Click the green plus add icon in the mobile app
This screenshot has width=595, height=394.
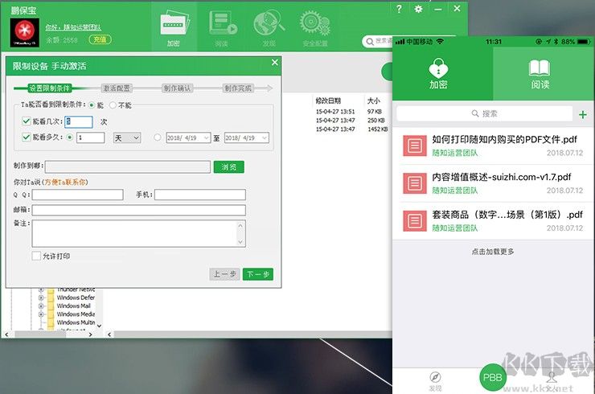[x=583, y=115]
